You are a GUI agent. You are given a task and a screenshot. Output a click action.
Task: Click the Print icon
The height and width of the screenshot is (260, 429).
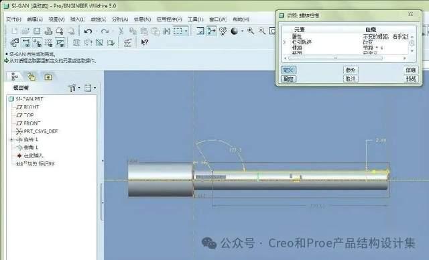[48, 31]
